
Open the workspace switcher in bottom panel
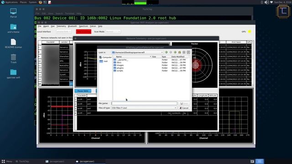260,161
